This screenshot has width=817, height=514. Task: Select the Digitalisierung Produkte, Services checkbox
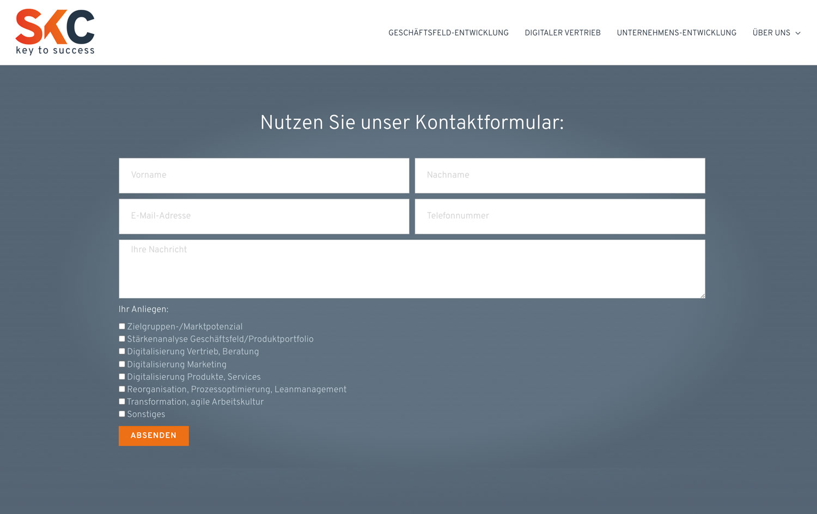(x=122, y=377)
